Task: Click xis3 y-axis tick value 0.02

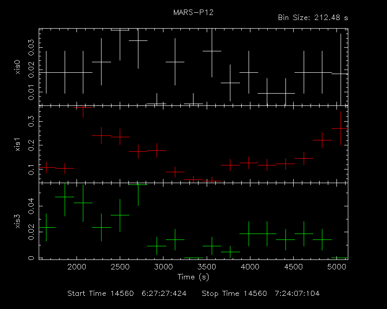Action: (x=31, y=232)
